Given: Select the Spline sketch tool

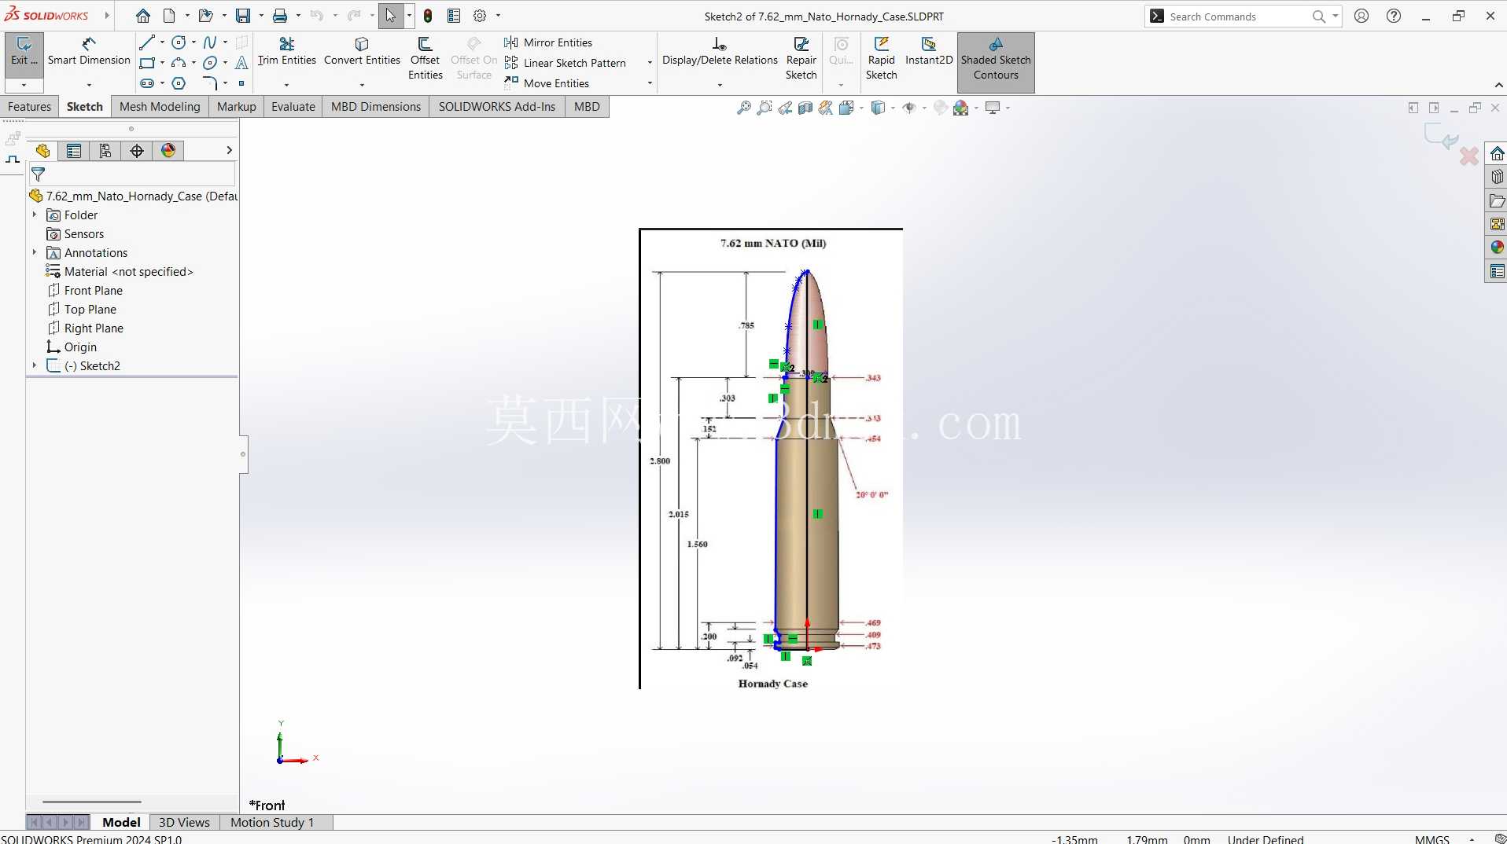Looking at the screenshot, I should pyautogui.click(x=209, y=42).
